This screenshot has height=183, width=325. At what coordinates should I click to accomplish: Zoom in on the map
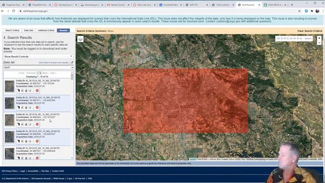tap(319, 38)
